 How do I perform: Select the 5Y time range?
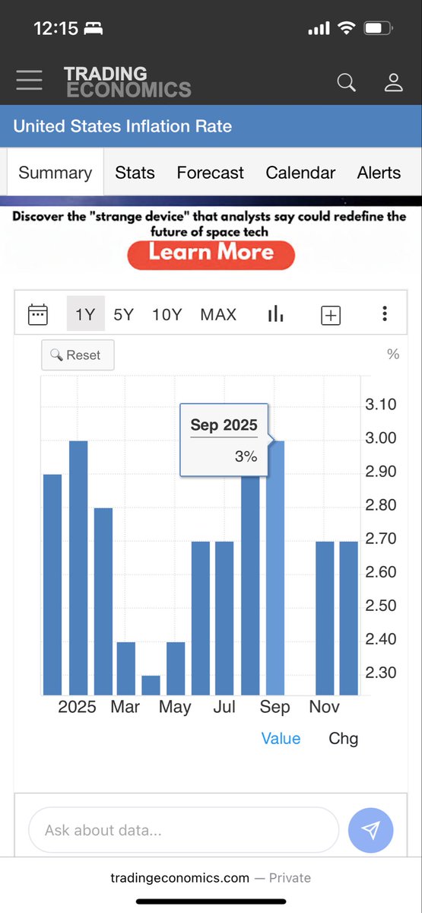pos(123,314)
